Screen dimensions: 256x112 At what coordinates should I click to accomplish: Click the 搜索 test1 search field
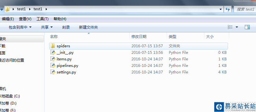245,9
